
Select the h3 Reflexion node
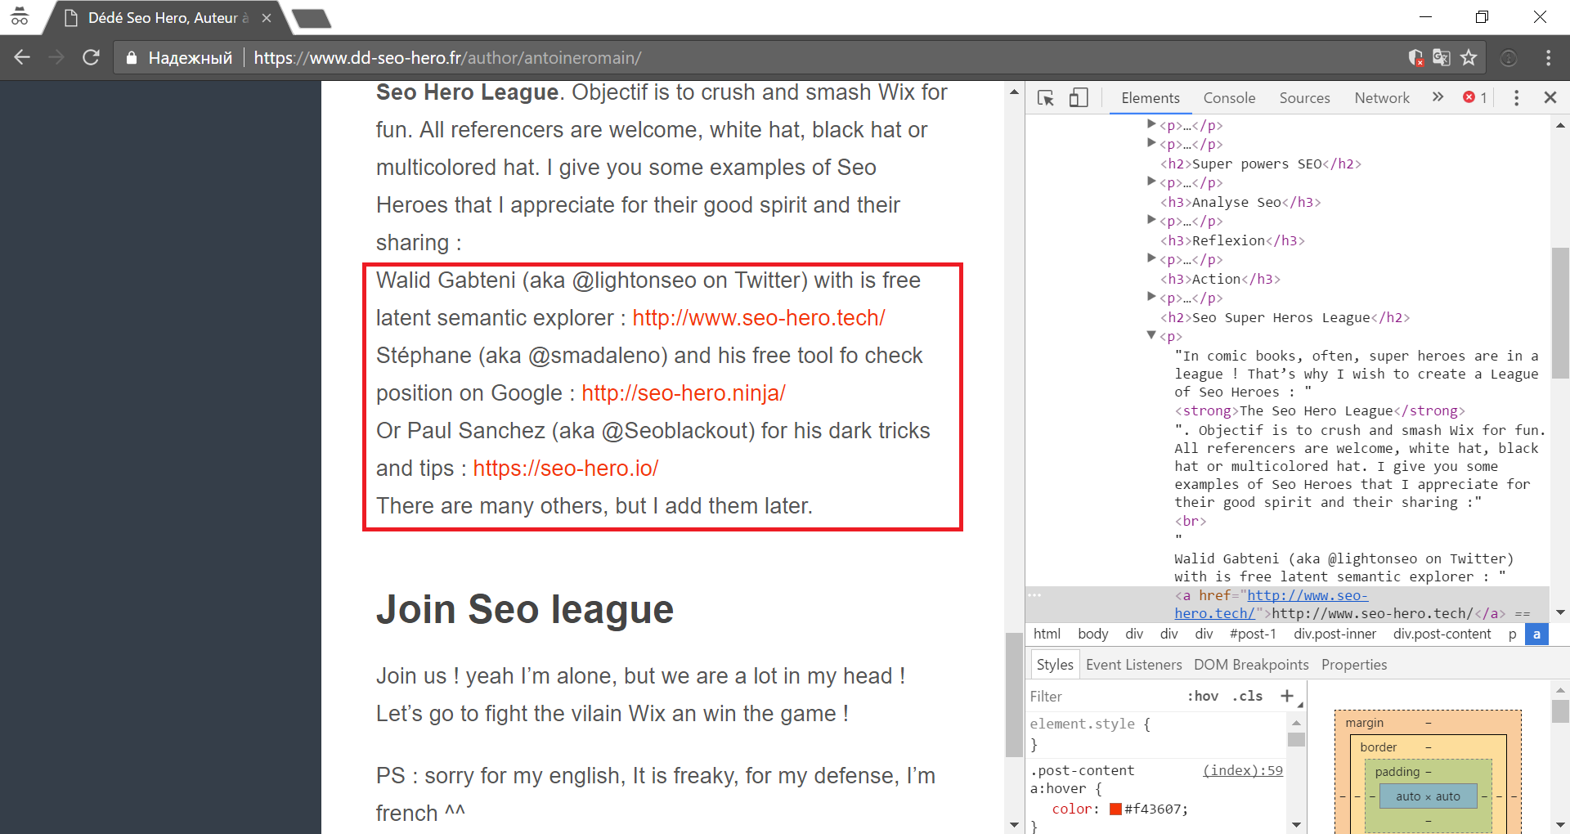pos(1231,240)
